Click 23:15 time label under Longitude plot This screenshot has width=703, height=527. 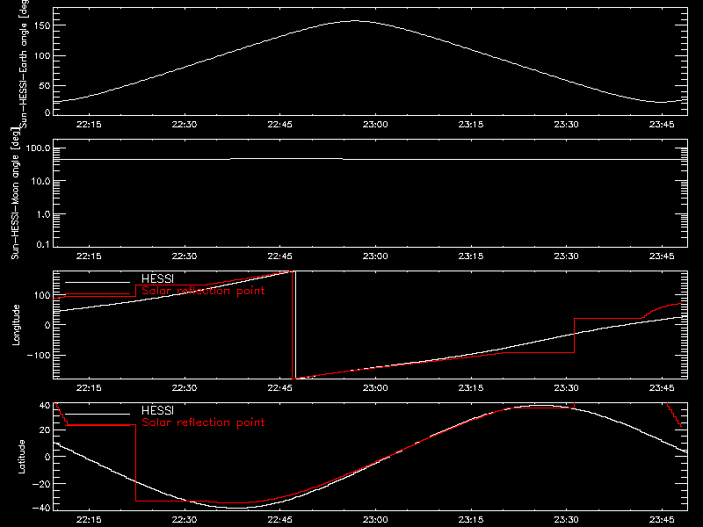tap(471, 388)
